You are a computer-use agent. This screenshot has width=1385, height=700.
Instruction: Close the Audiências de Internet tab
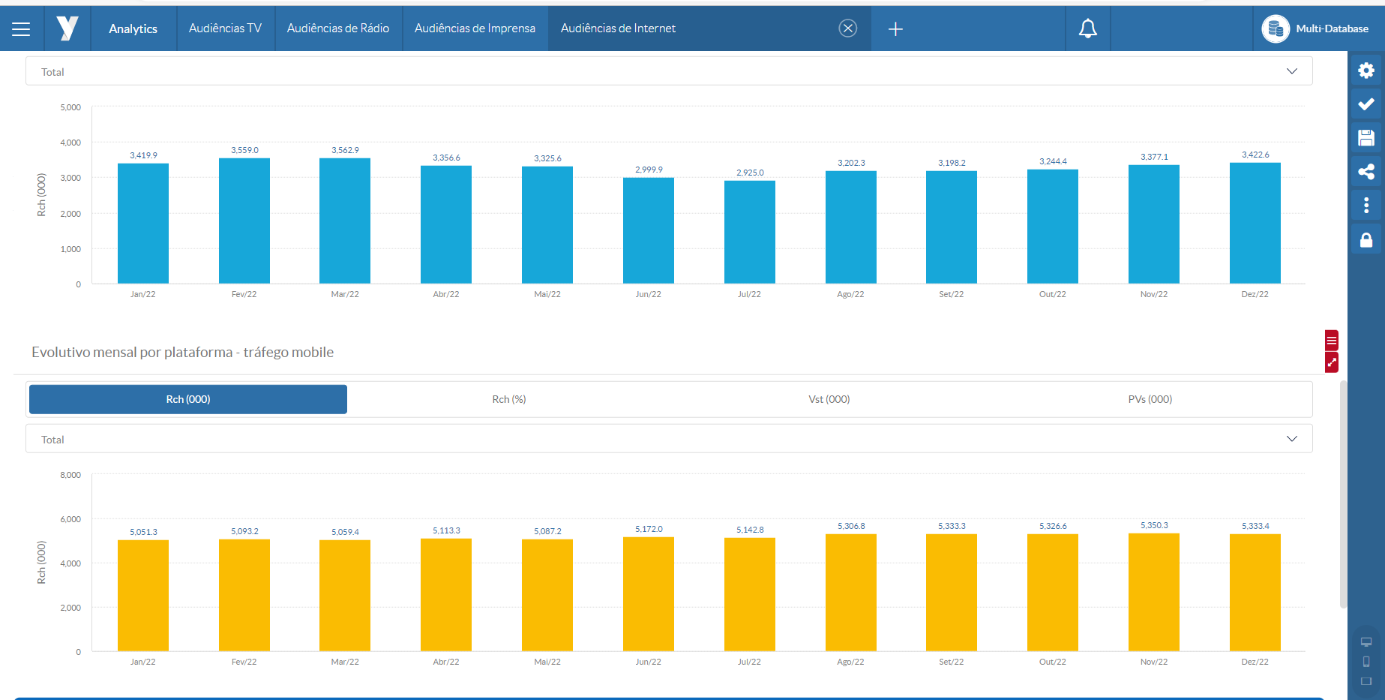coord(847,29)
